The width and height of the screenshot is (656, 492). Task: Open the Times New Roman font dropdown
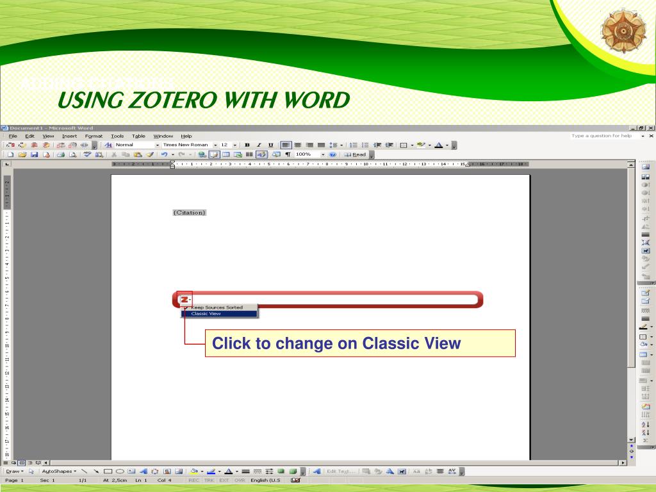pos(215,145)
